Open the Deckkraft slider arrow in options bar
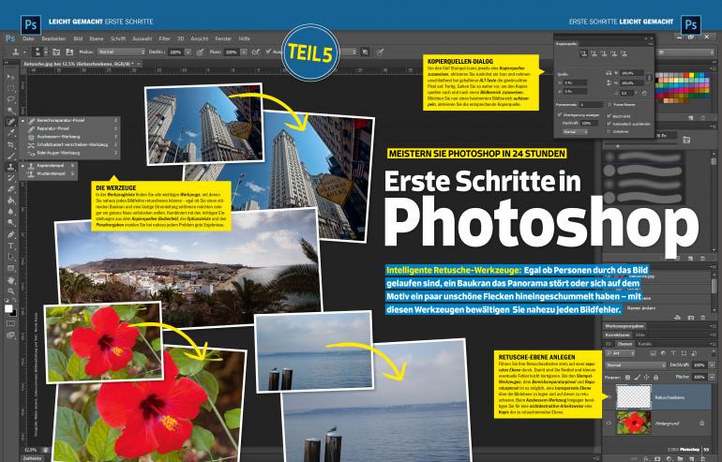Viewport: 722px width, 462px height. tap(188, 52)
